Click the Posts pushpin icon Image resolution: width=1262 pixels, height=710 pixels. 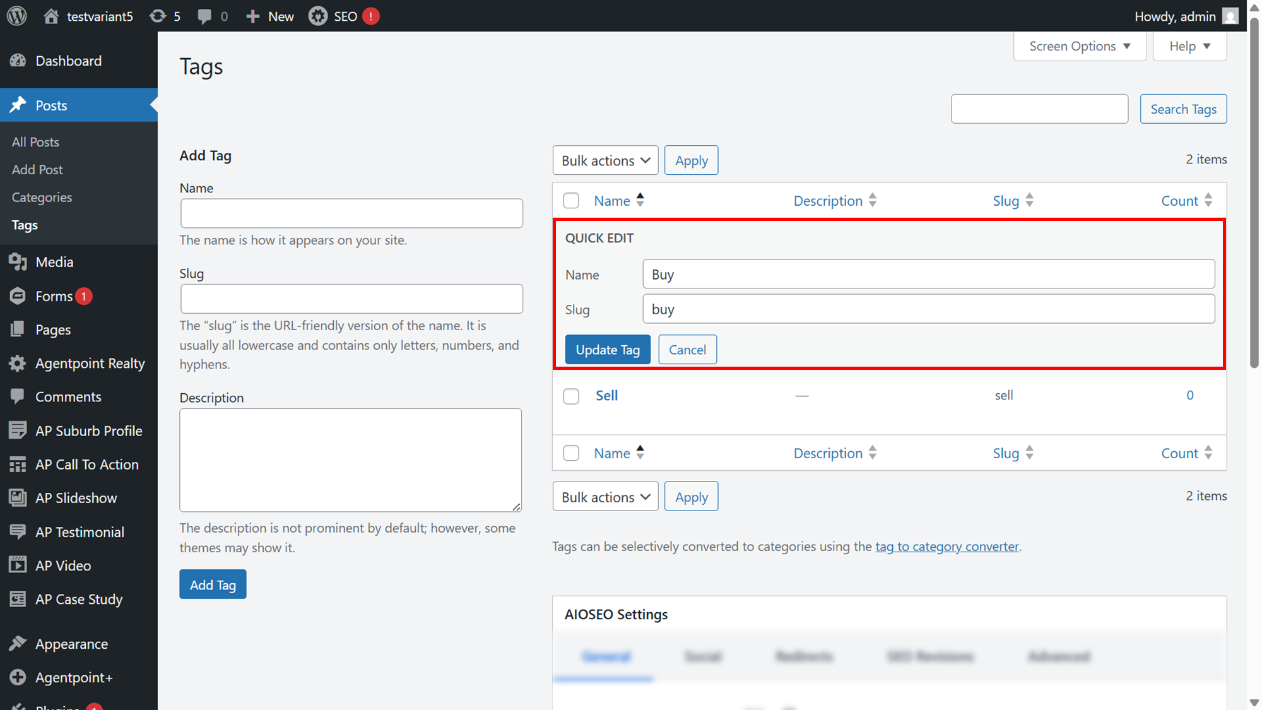coord(18,105)
